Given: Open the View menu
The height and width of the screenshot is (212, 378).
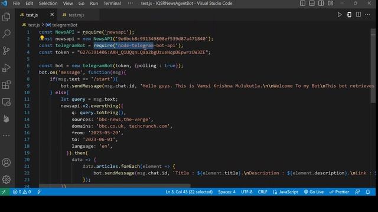Looking at the screenshot, I should point(68,4).
